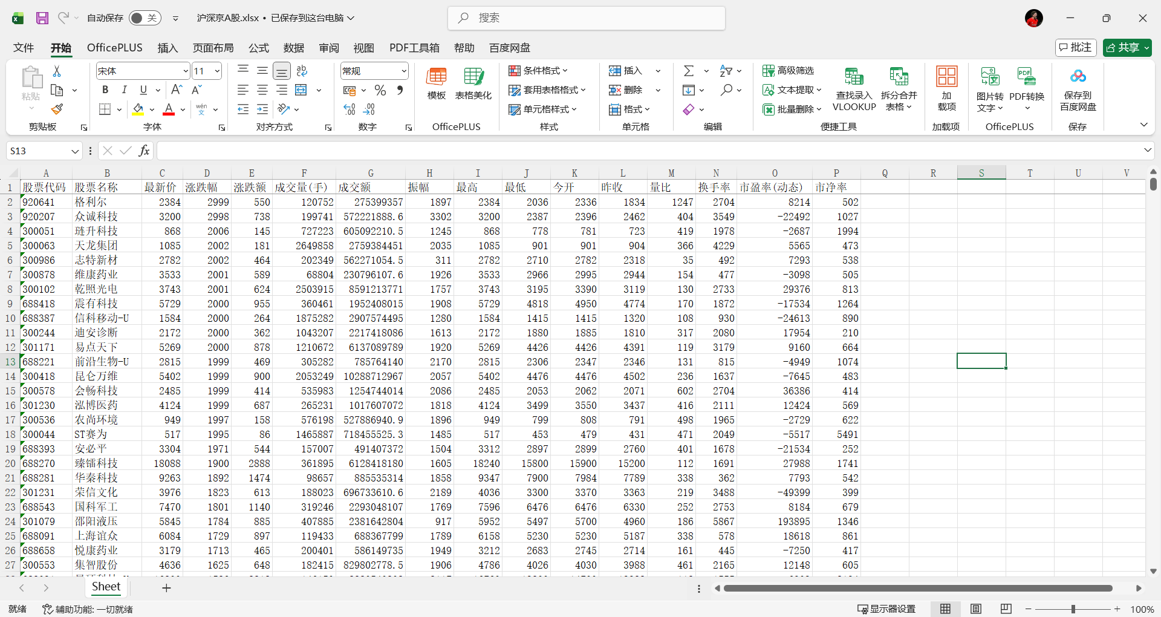The height and width of the screenshot is (617, 1161).
Task: Click the Insert Function fx icon
Action: [144, 151]
